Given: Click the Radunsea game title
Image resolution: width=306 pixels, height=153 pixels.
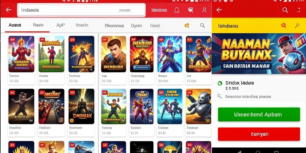Looking at the screenshot, I should point(137,76).
